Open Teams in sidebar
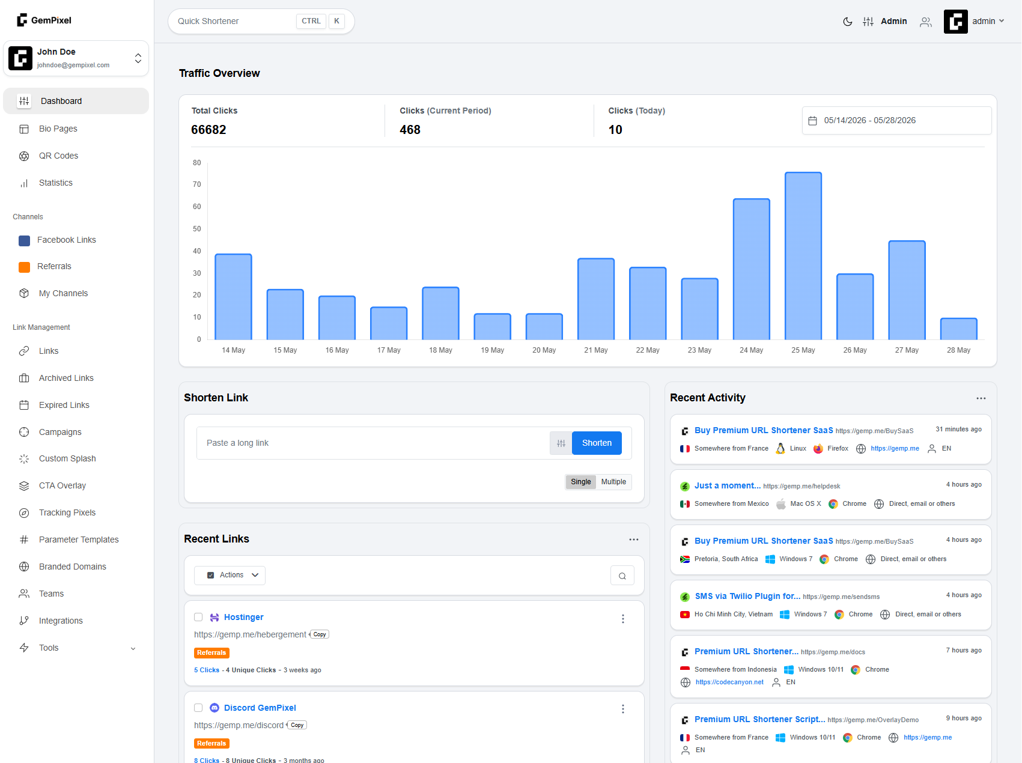Image resolution: width=1022 pixels, height=763 pixels. click(51, 594)
